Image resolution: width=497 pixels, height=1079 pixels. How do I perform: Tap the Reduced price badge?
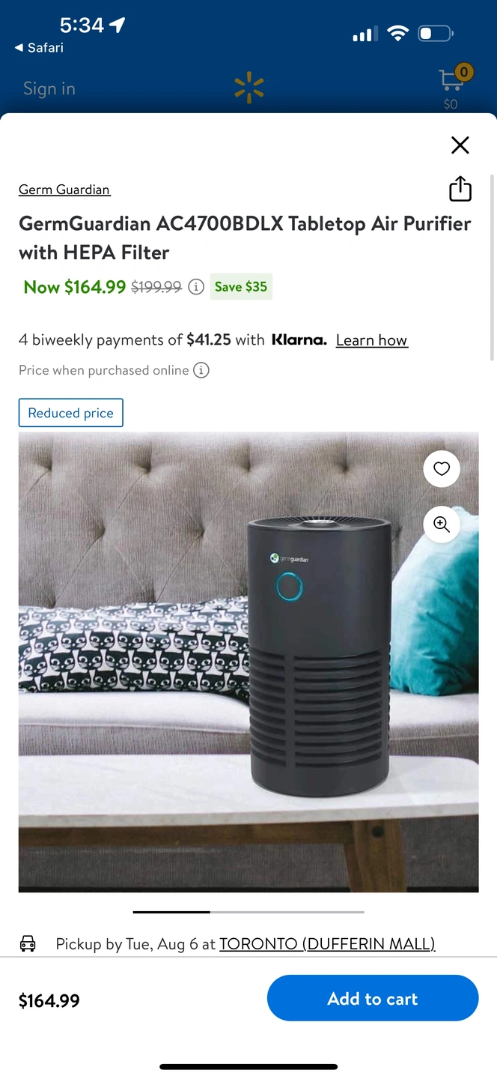point(71,413)
